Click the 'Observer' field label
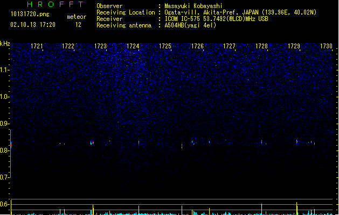 [x=109, y=6]
